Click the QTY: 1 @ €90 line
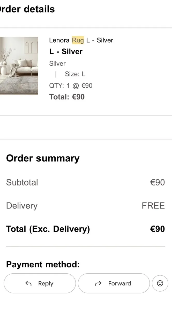Screen dimensions: 172x310 (x=71, y=86)
